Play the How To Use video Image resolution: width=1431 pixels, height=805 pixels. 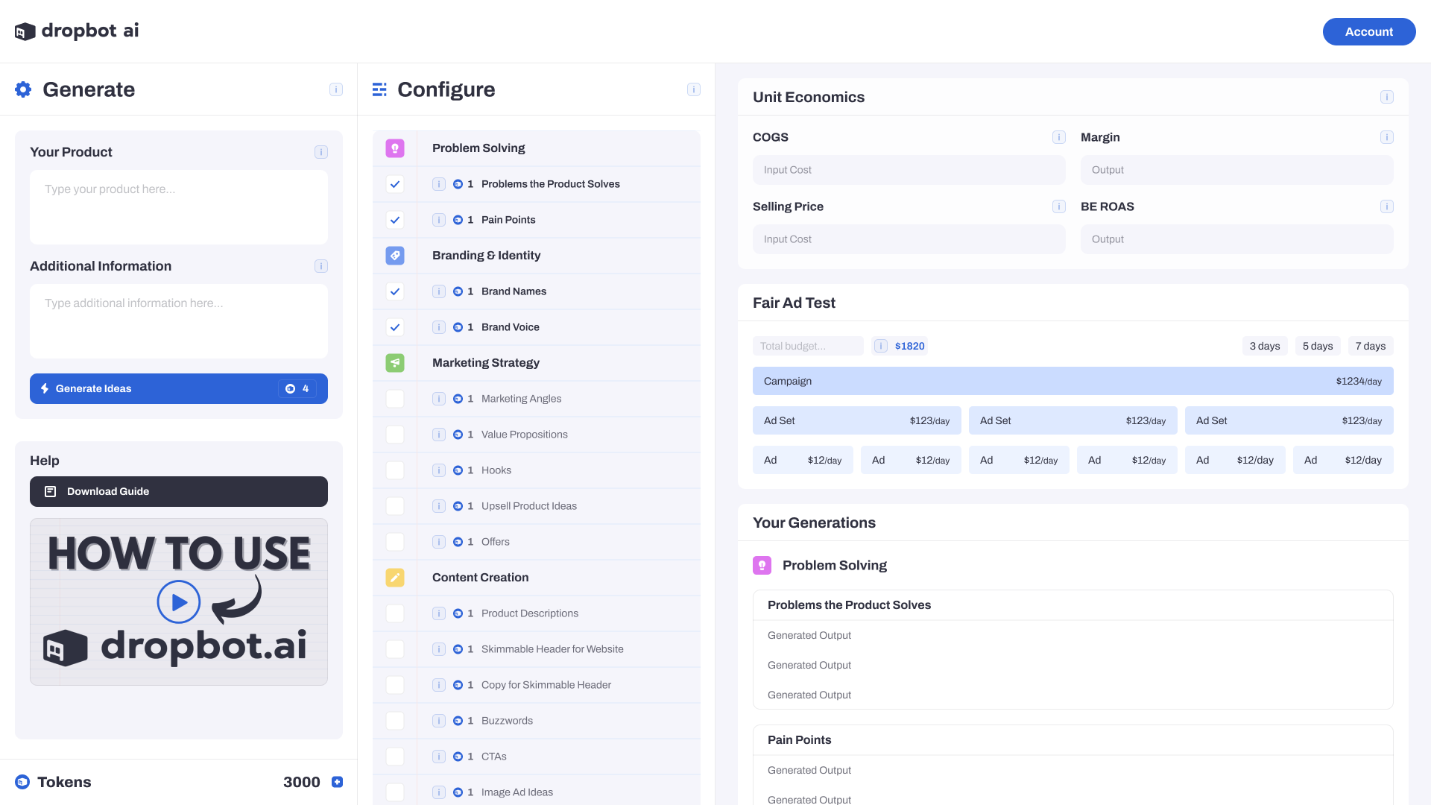point(179,602)
